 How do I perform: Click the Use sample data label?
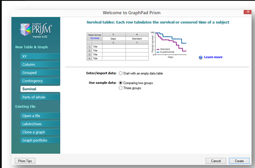tap(103, 83)
